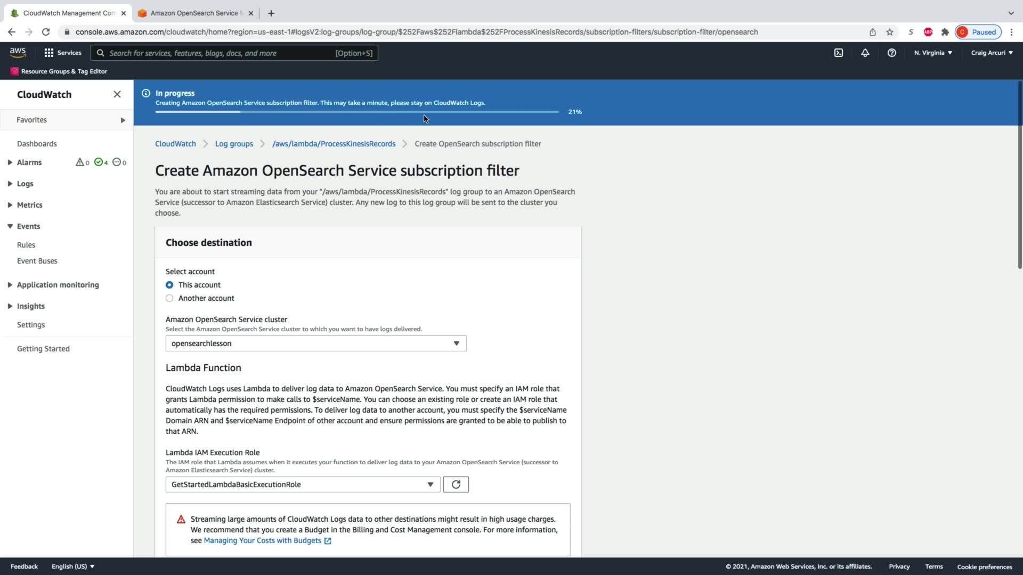Open Rules under Events in sidebar
Viewport: 1023px width, 575px height.
[x=26, y=245]
